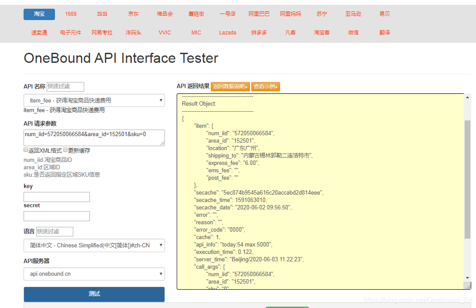Click the result panel scrollbar thumb
This screenshot has height=308, width=476.
468,179
